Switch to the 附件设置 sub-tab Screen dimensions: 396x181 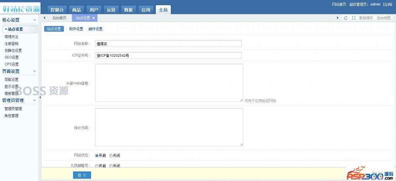[76, 29]
